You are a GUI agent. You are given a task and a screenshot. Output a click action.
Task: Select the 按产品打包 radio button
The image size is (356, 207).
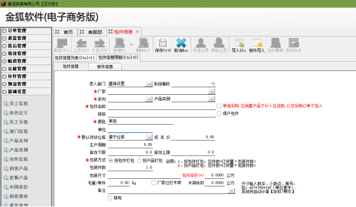tap(139, 160)
